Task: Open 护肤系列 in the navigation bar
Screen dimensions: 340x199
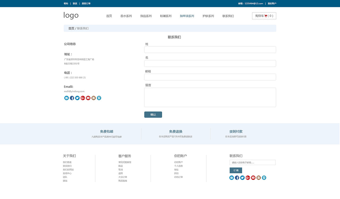Action: (x=208, y=16)
